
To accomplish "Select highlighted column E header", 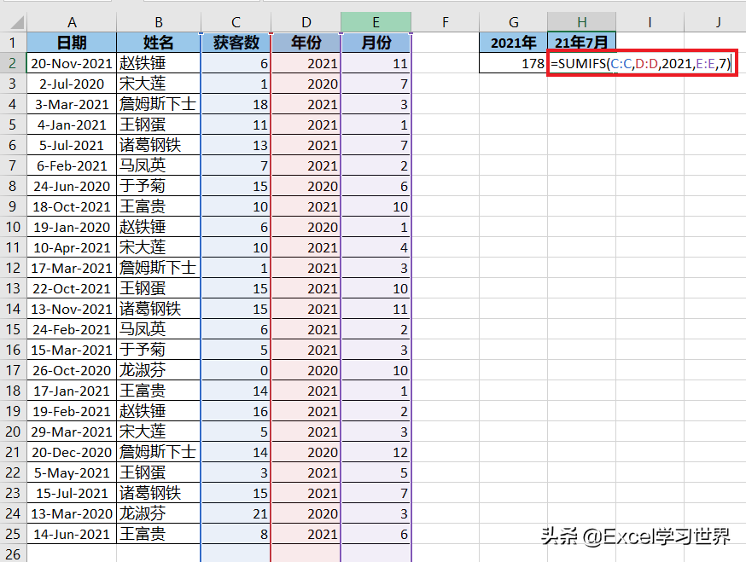I will coord(376,22).
